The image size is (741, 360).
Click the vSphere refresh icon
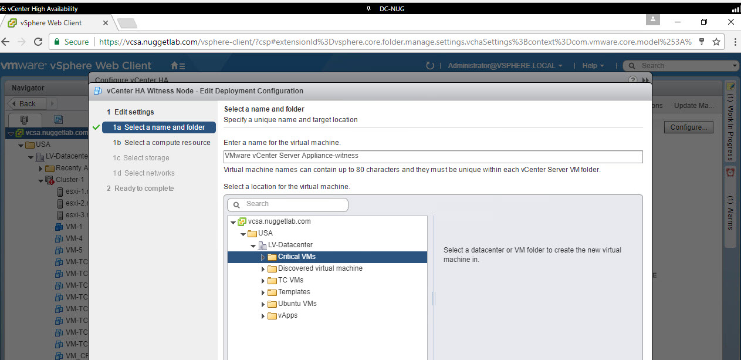click(430, 66)
